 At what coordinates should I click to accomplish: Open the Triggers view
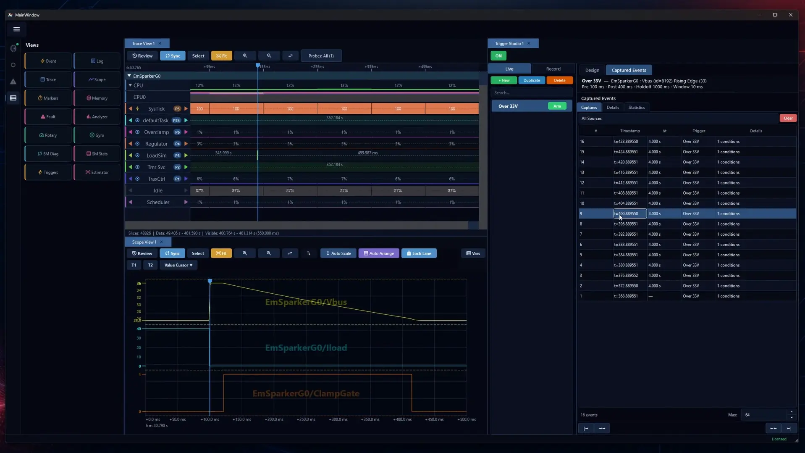48,172
